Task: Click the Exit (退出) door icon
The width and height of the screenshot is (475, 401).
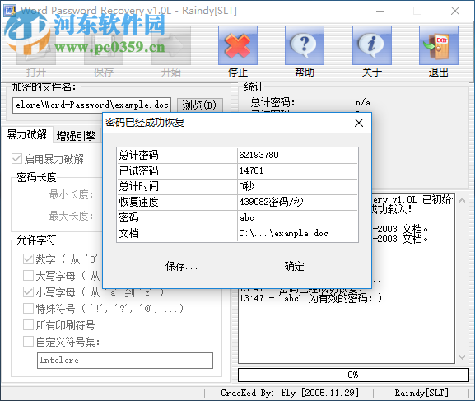Action: [x=438, y=45]
